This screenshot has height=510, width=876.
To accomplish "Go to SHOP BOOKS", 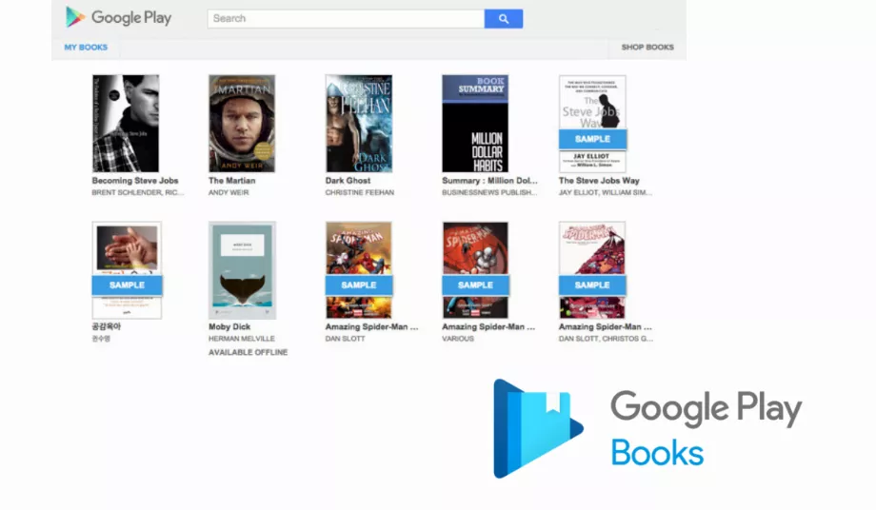I will [647, 48].
